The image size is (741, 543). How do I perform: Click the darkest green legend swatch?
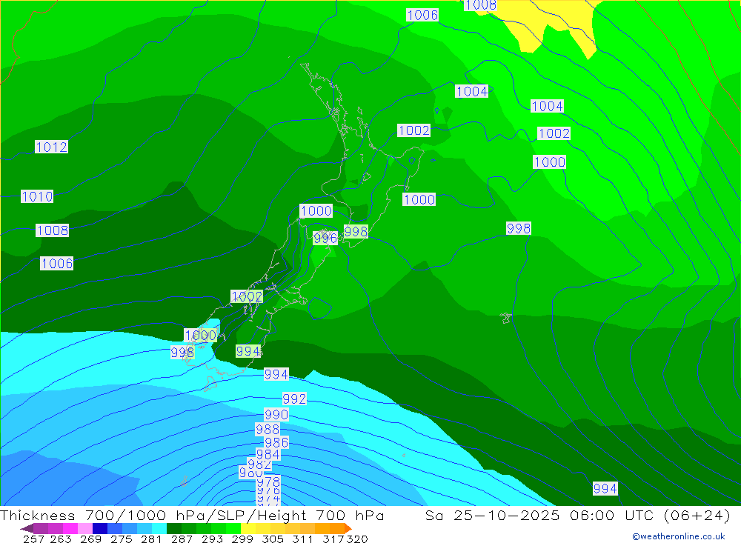click(174, 528)
